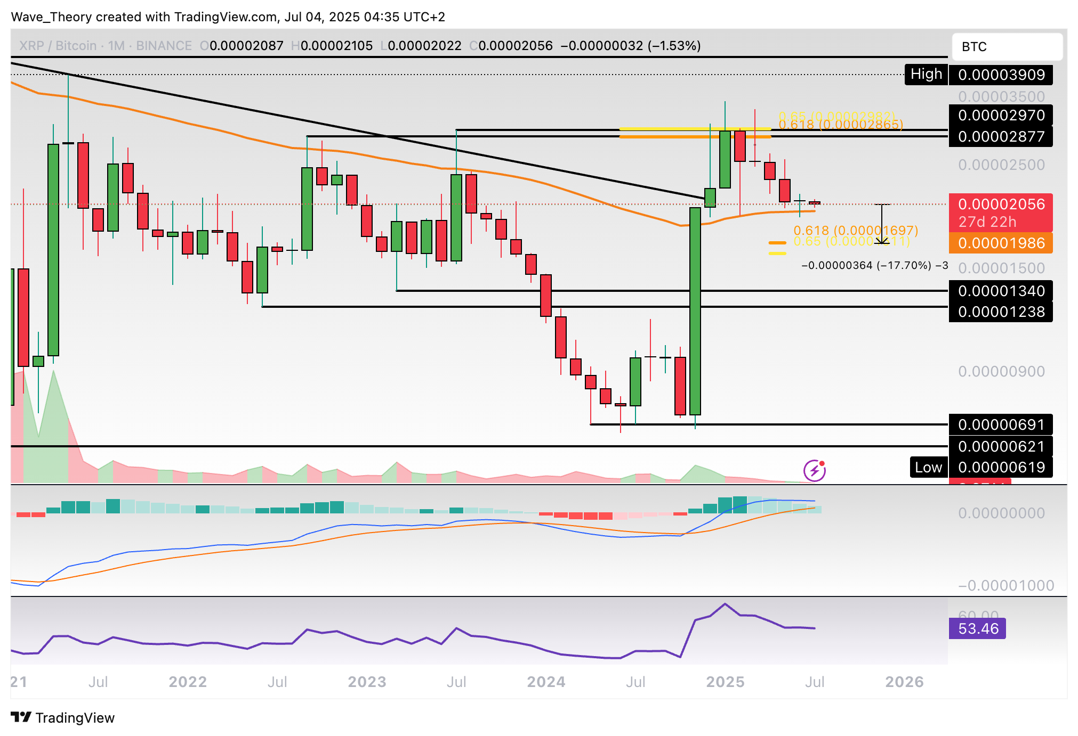Click the short orange 0.618 (0.00001697) line marker
Screen dimensions: 1078x736
pos(777,243)
